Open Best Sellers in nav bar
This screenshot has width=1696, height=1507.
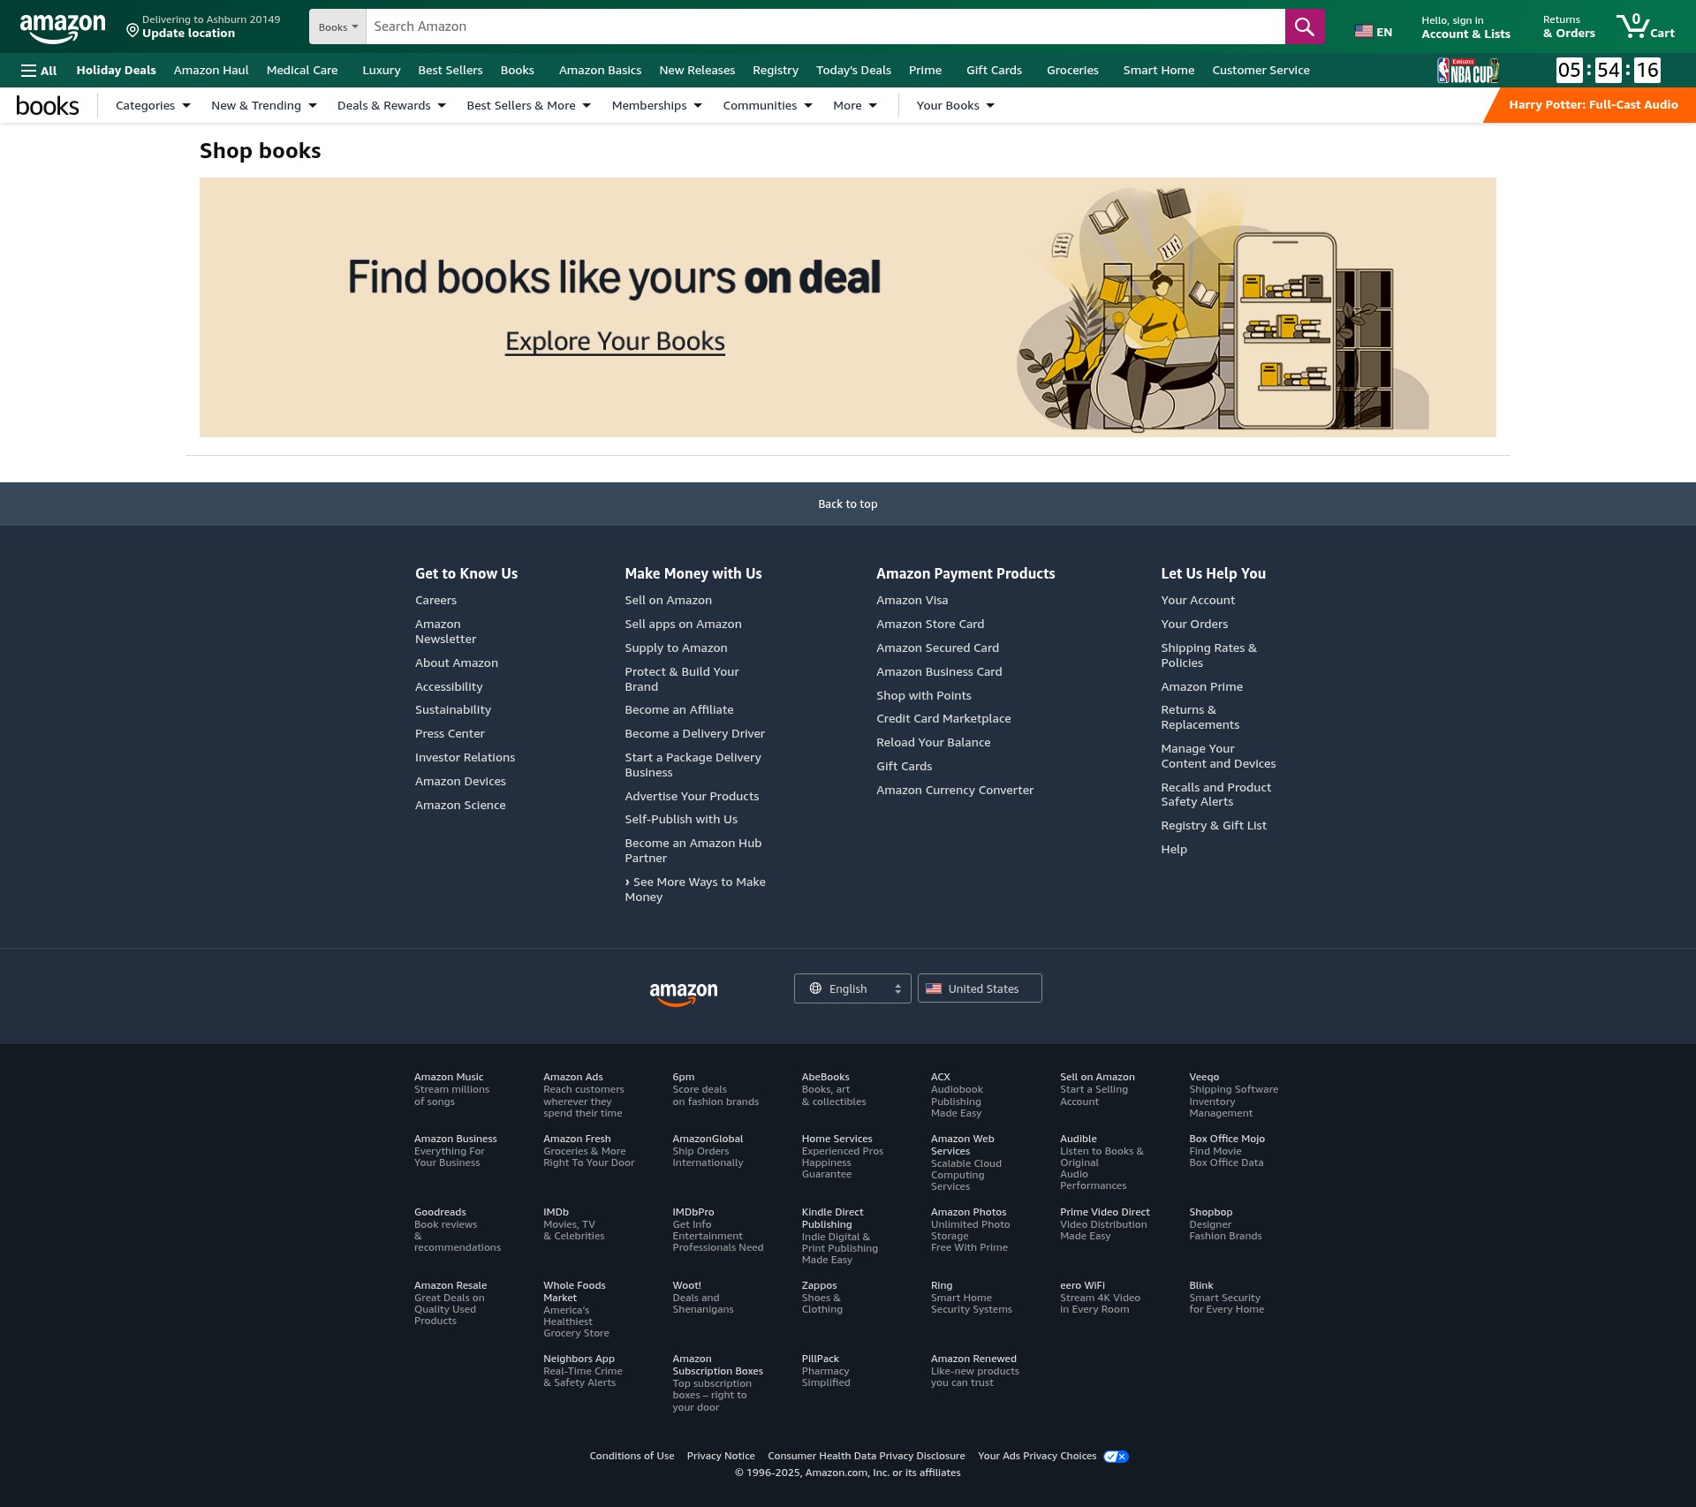[x=450, y=71]
